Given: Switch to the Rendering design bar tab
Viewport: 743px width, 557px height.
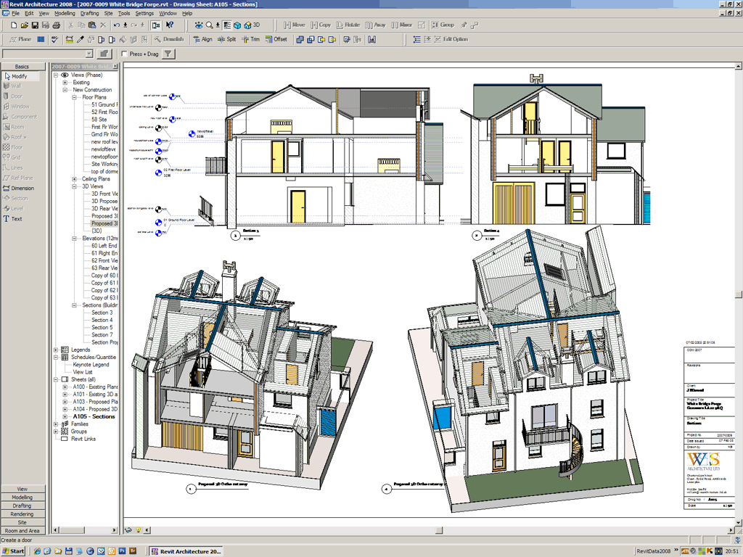Looking at the screenshot, I should coord(22,514).
